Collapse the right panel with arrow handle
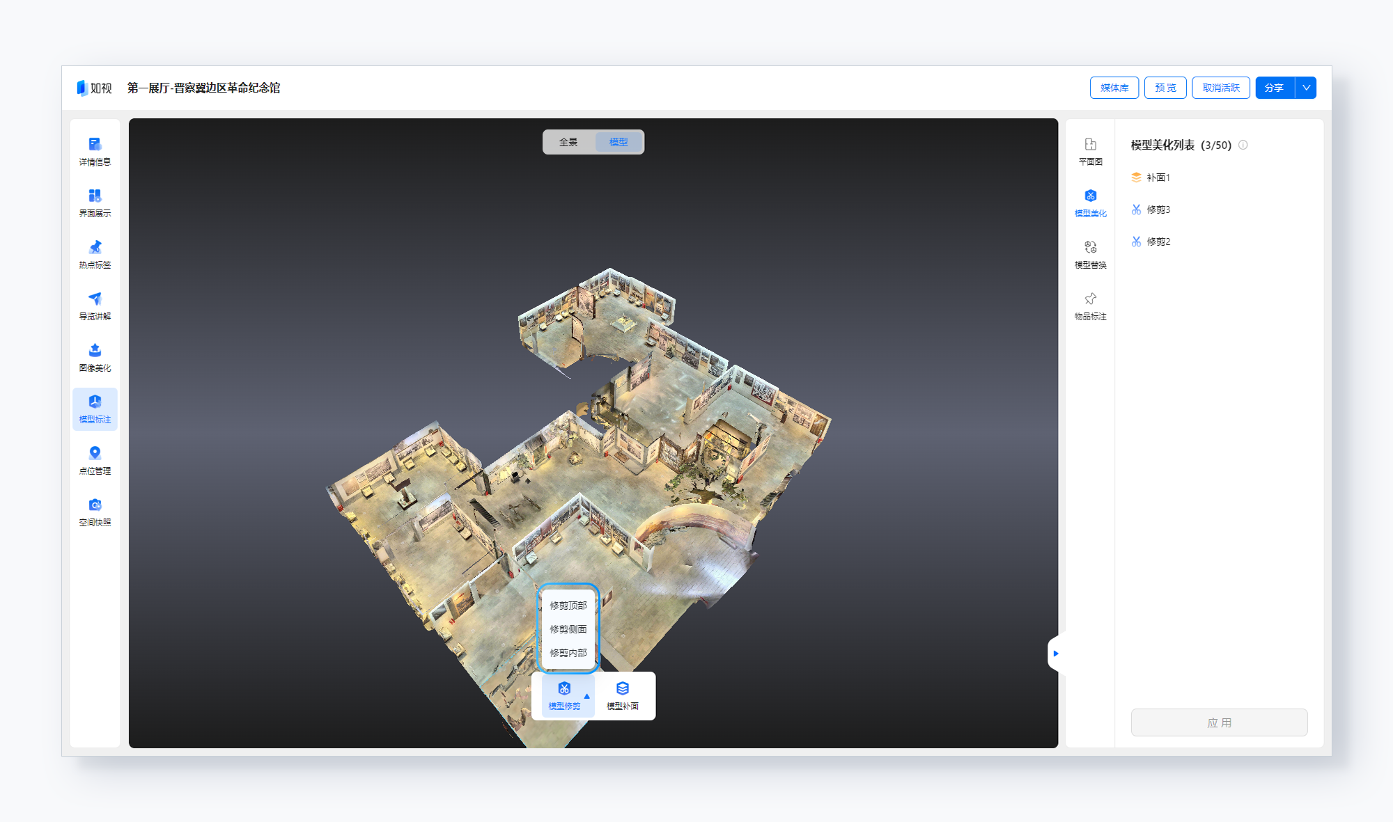 click(1056, 654)
